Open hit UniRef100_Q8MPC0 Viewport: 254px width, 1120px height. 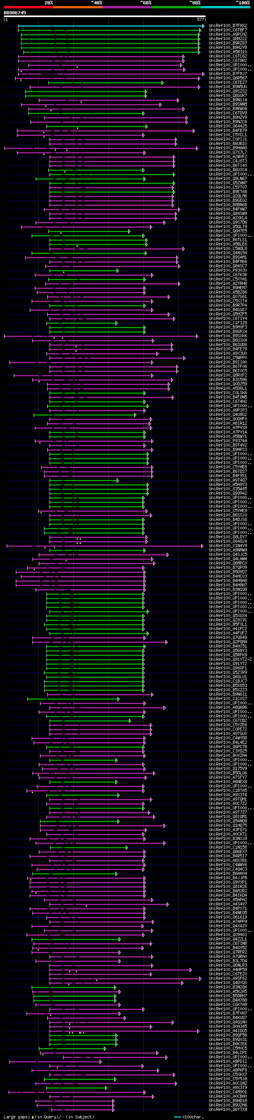click(228, 563)
